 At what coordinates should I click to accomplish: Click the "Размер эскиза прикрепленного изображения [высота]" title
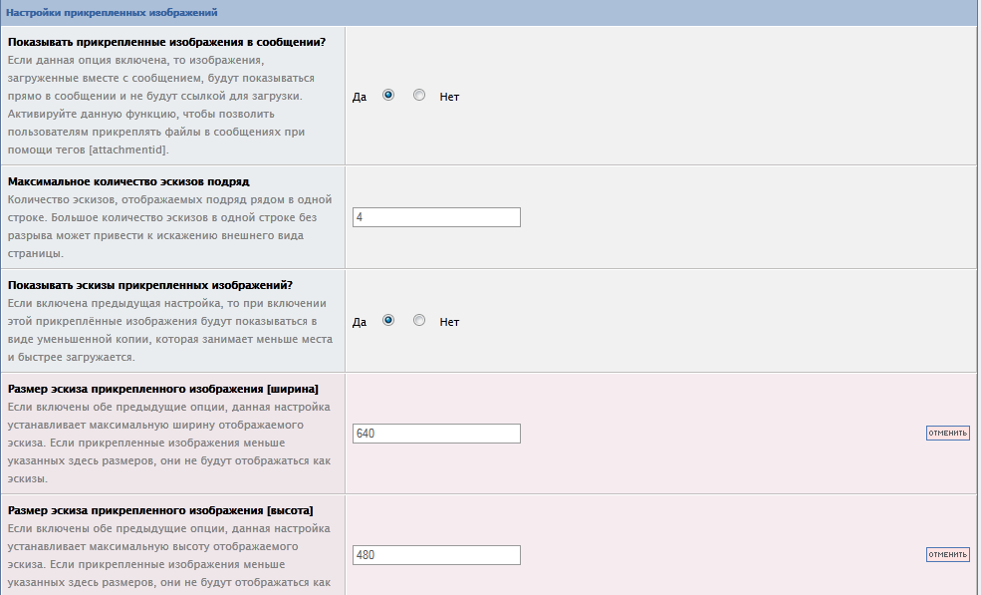(160, 510)
